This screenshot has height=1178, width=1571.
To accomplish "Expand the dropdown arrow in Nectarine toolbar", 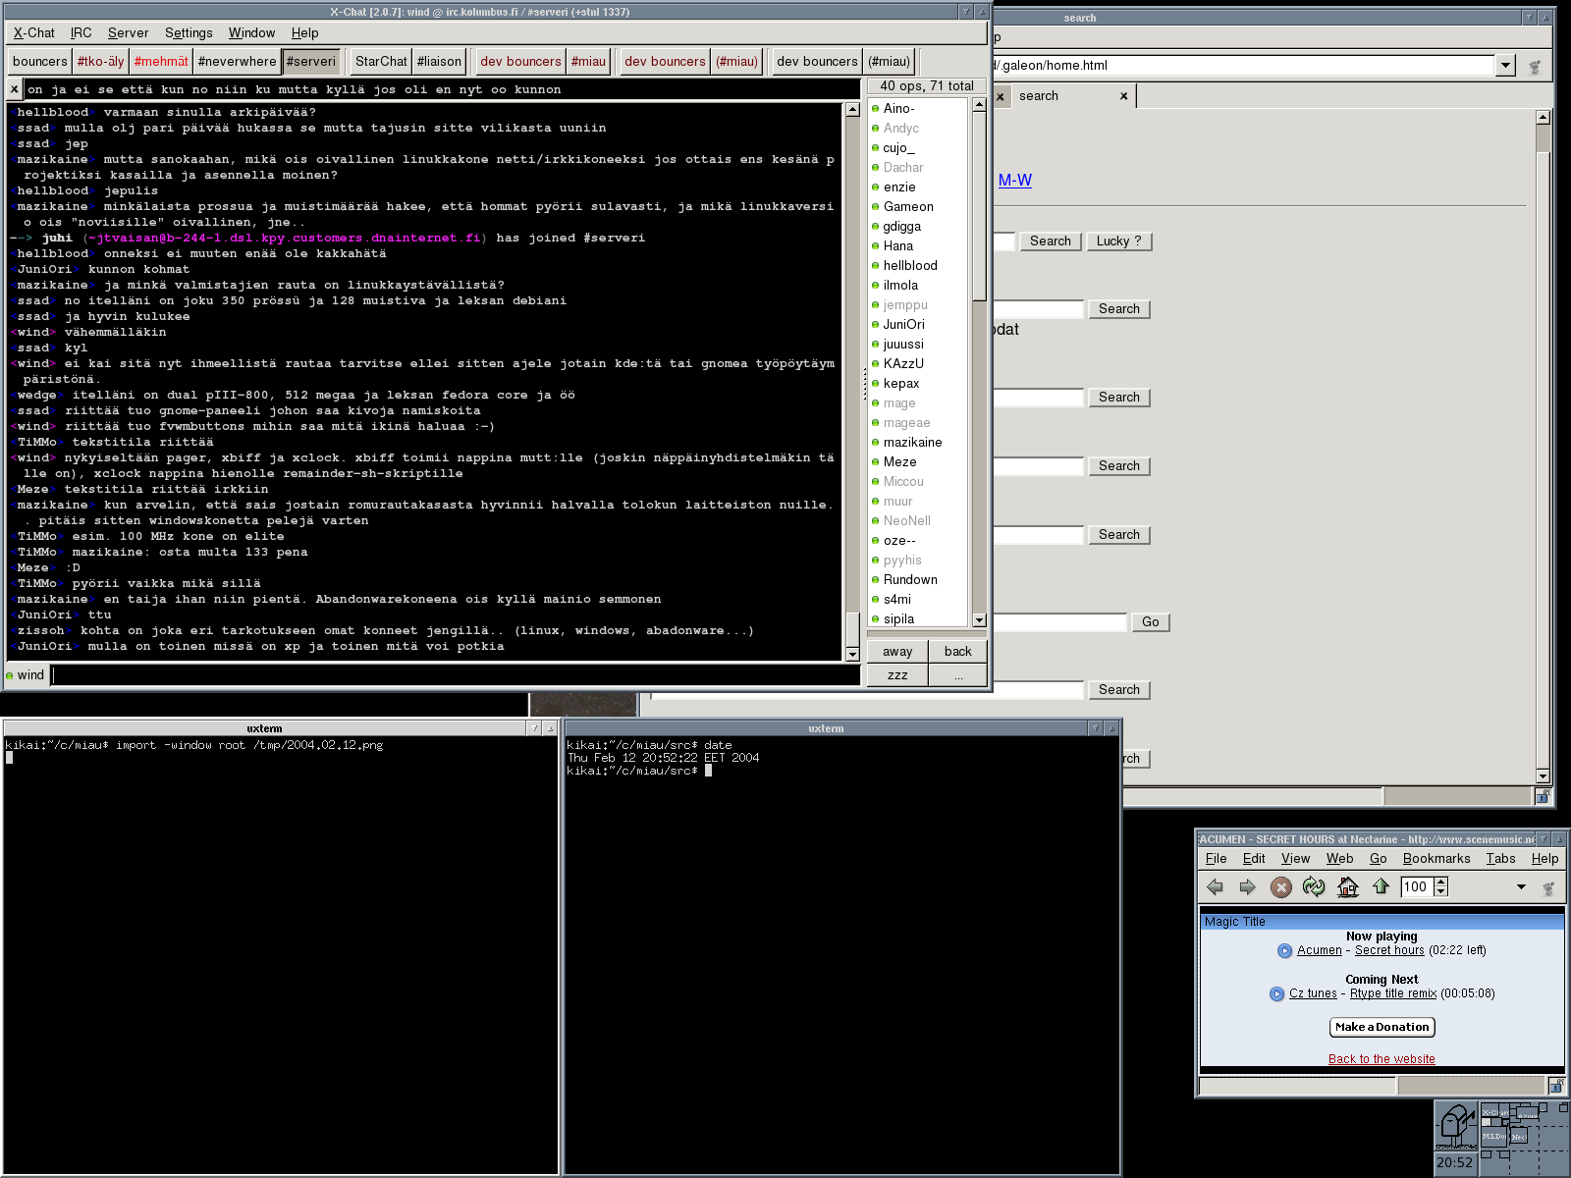I will (1521, 887).
